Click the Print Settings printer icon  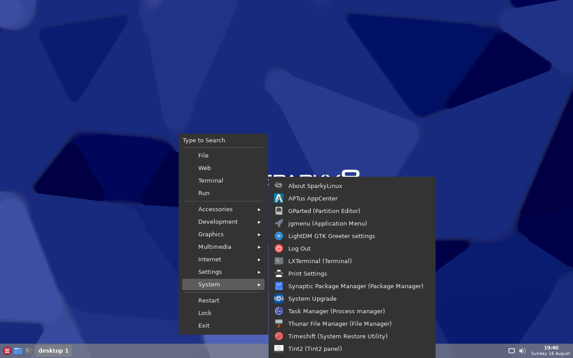279,273
